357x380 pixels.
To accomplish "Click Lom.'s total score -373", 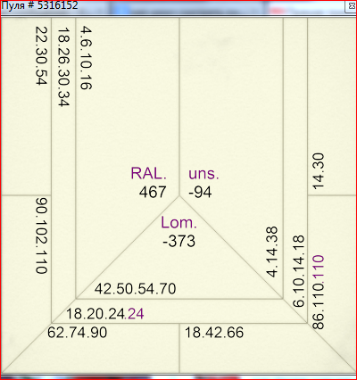I will pos(178,241).
